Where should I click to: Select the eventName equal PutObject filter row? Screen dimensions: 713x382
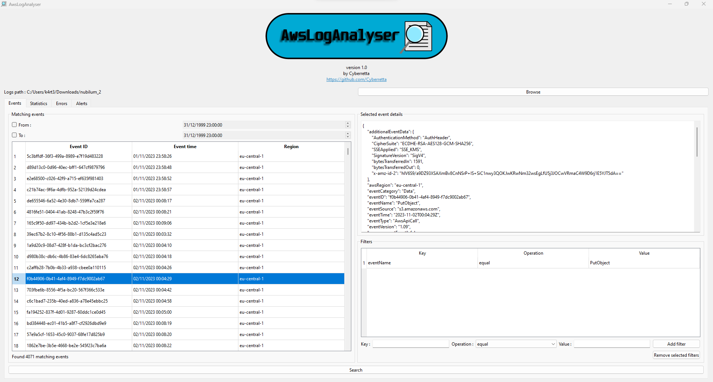pos(422,263)
